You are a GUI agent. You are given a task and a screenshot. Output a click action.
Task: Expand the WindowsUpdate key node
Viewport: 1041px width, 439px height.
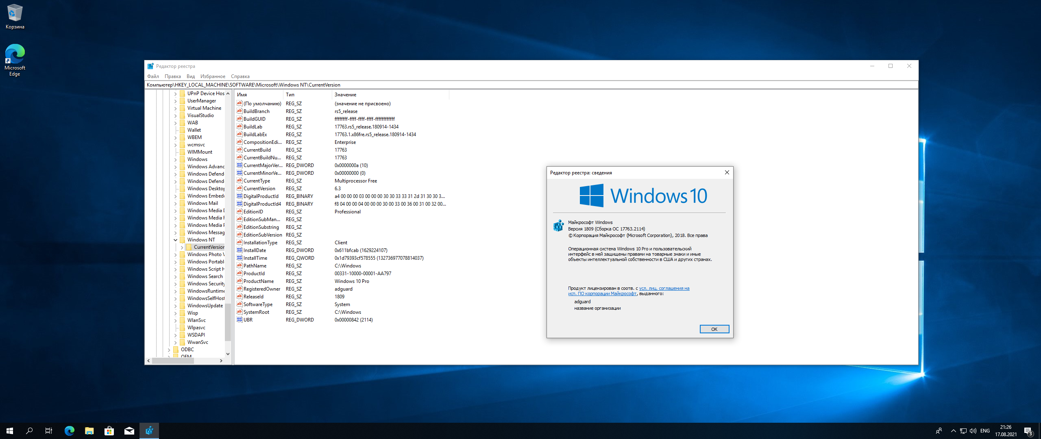pyautogui.click(x=176, y=306)
